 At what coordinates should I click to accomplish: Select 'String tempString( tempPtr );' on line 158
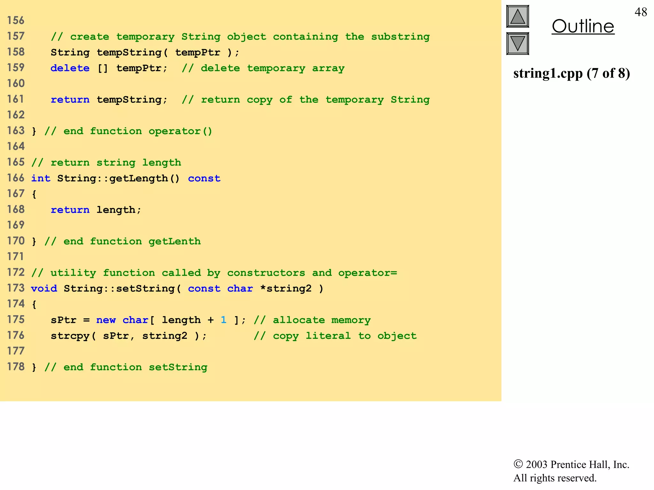click(145, 53)
